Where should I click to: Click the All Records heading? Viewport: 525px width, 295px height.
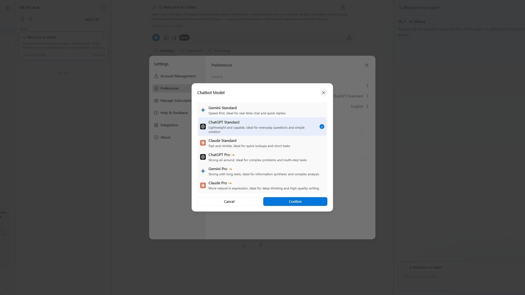pos(30,7)
